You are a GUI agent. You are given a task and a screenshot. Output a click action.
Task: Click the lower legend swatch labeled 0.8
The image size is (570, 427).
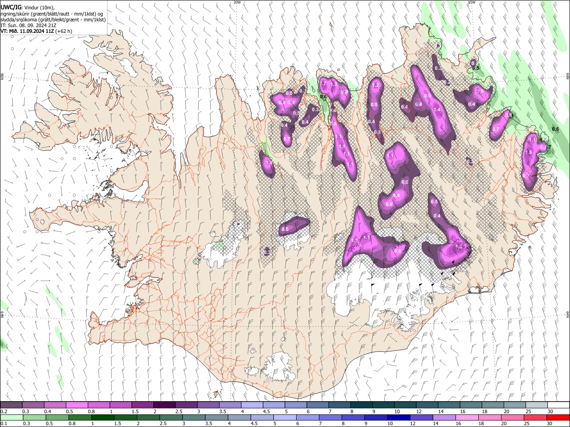click(x=80, y=417)
